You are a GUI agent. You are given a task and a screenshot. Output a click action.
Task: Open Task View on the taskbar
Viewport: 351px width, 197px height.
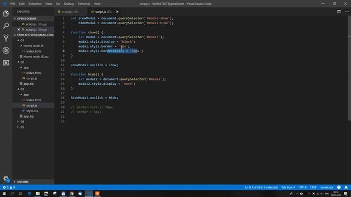(x=21, y=193)
